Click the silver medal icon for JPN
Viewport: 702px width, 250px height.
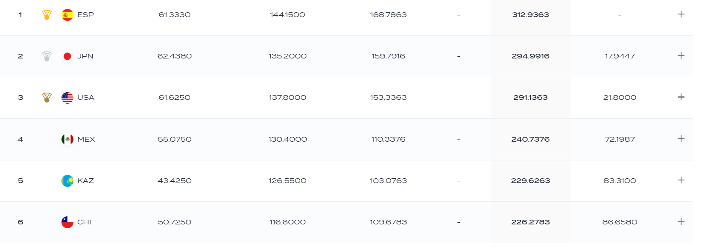click(x=47, y=56)
